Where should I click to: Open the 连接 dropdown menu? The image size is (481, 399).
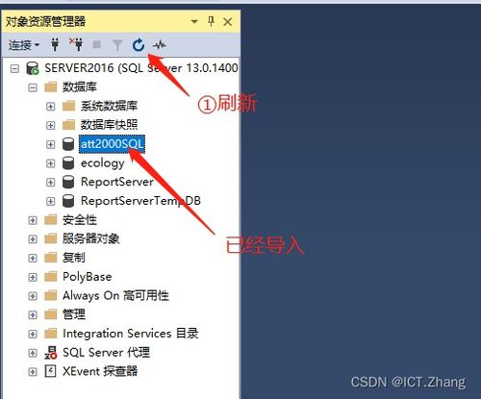[x=24, y=45]
